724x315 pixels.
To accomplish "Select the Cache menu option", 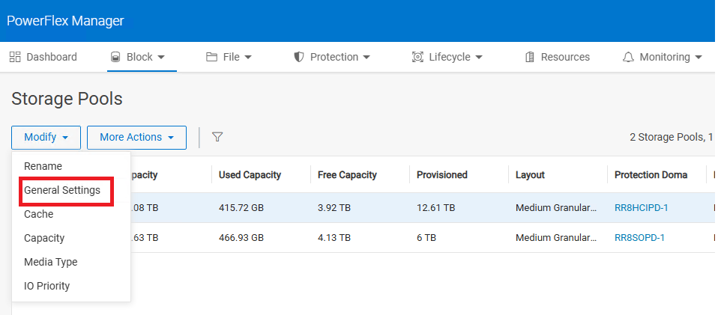I will 39,214.
